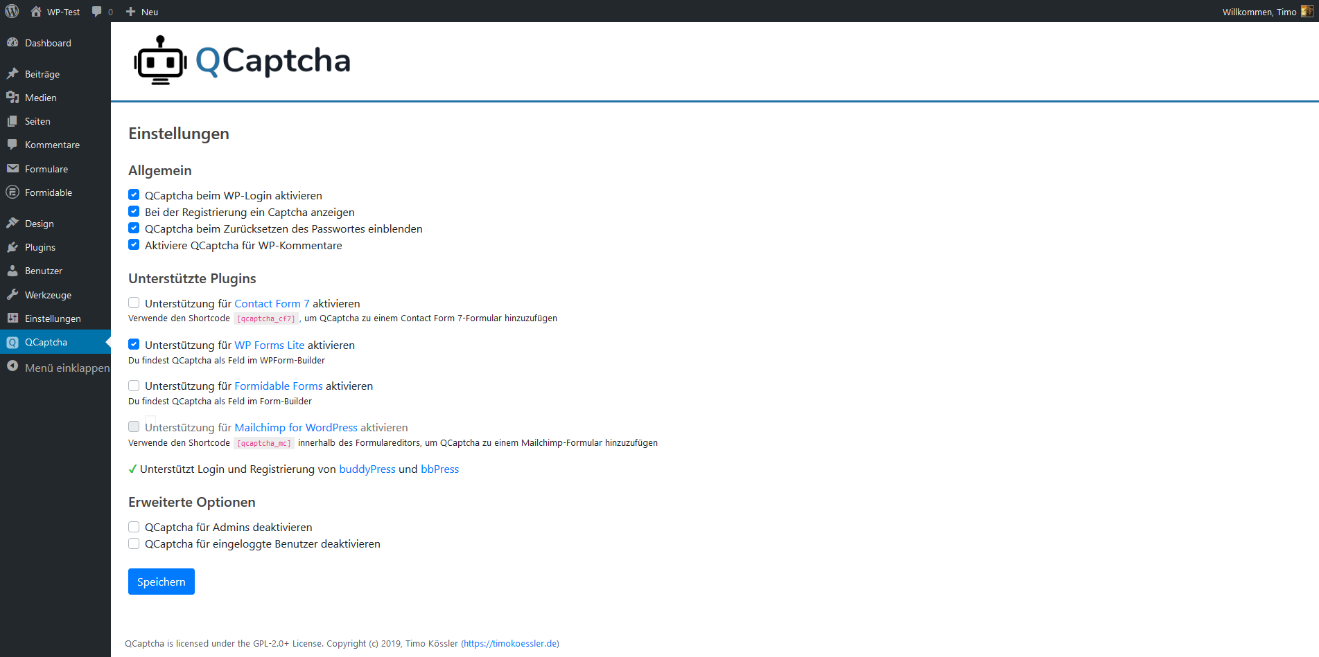Open the bbPress link
The image size is (1319, 657).
(x=440, y=469)
